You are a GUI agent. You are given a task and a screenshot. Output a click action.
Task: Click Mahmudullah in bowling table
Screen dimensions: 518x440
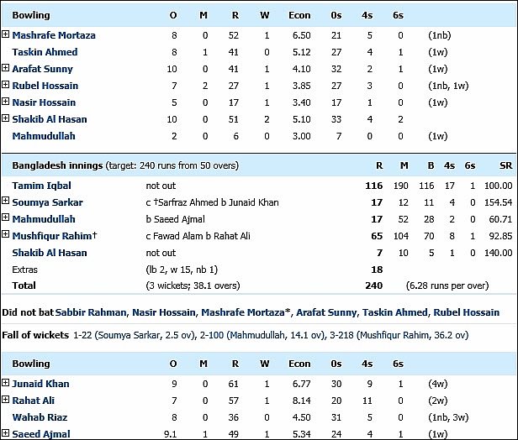coord(44,136)
